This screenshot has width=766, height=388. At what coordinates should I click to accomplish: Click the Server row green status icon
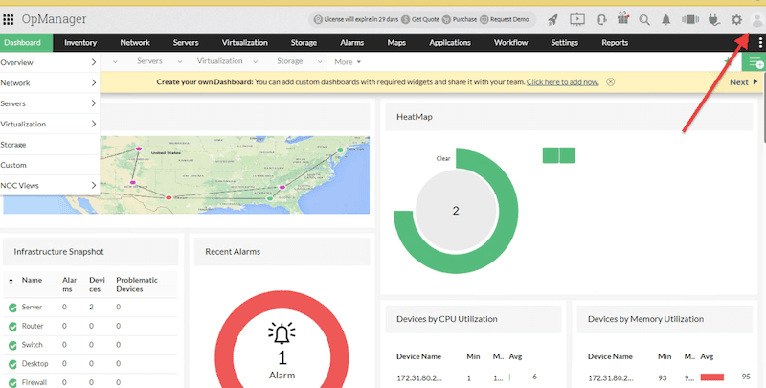point(12,308)
